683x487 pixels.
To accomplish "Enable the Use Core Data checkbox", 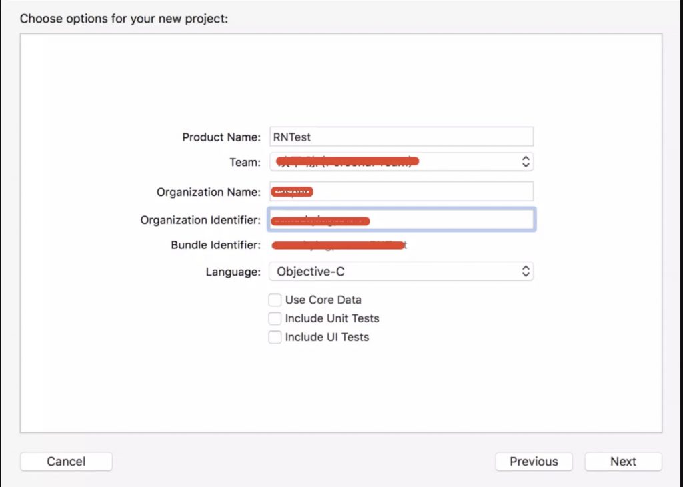I will click(x=275, y=300).
